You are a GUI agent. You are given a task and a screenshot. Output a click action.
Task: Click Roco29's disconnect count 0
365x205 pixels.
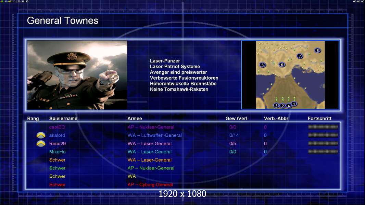pos(265,143)
